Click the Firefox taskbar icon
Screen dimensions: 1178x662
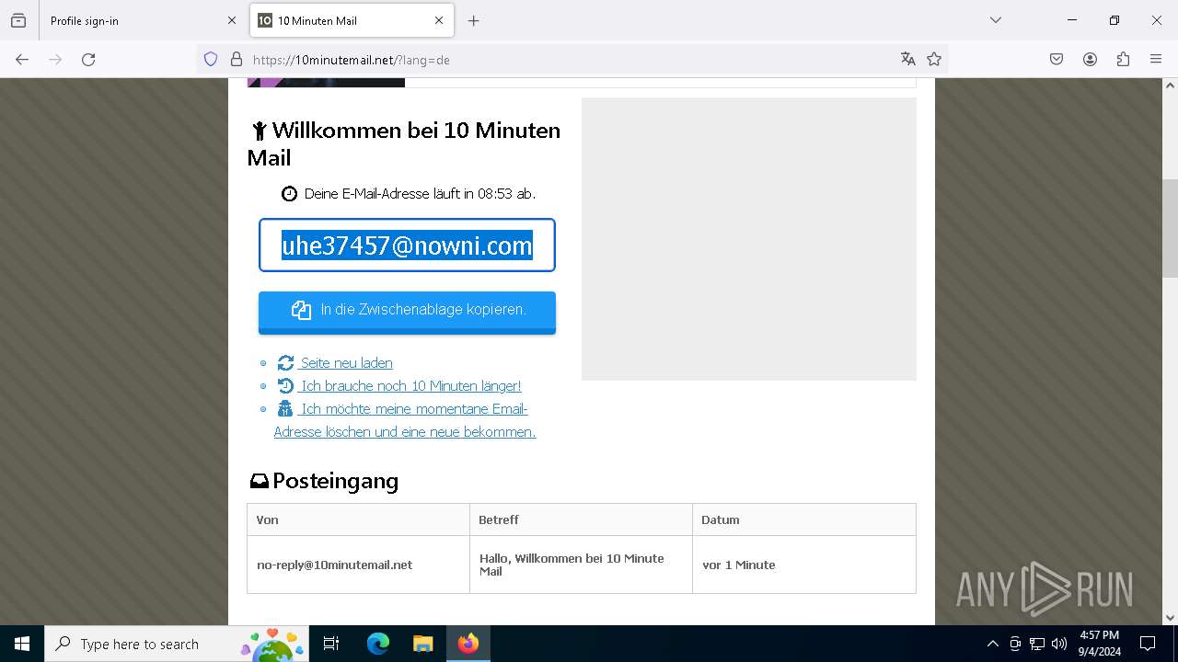[x=468, y=644]
